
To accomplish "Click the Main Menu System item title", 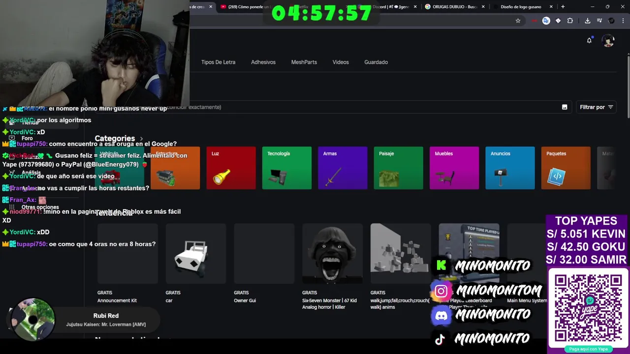I will click(527, 300).
